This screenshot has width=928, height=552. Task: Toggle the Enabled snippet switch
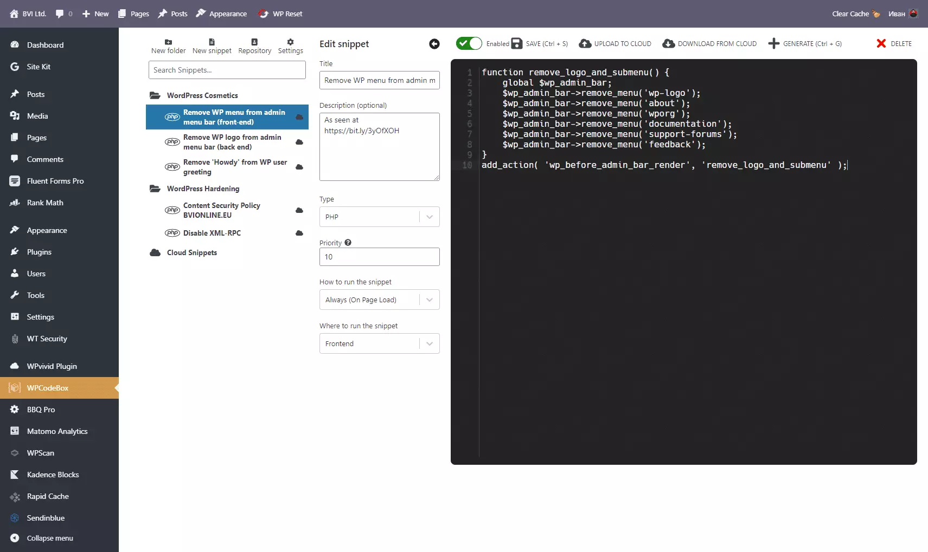pos(469,44)
